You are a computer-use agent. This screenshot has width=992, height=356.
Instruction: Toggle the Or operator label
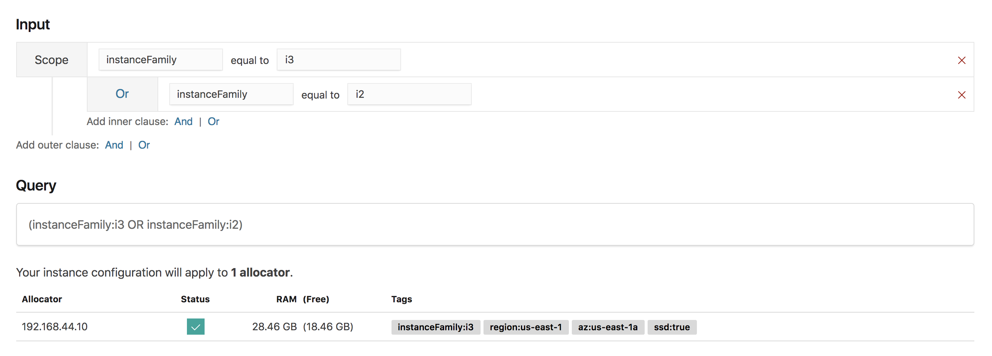(122, 94)
